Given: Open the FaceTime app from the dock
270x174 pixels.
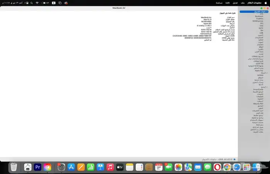Looking at the screenshot, I should coord(168,167).
